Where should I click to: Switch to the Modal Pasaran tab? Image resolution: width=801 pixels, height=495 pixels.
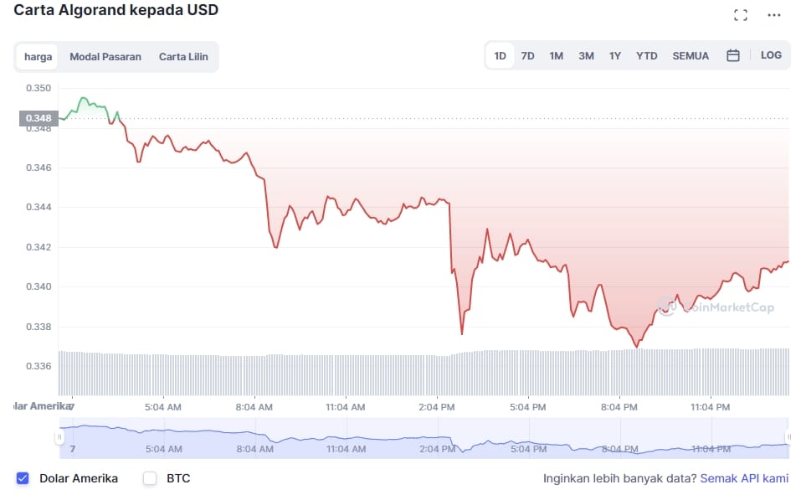tap(105, 57)
